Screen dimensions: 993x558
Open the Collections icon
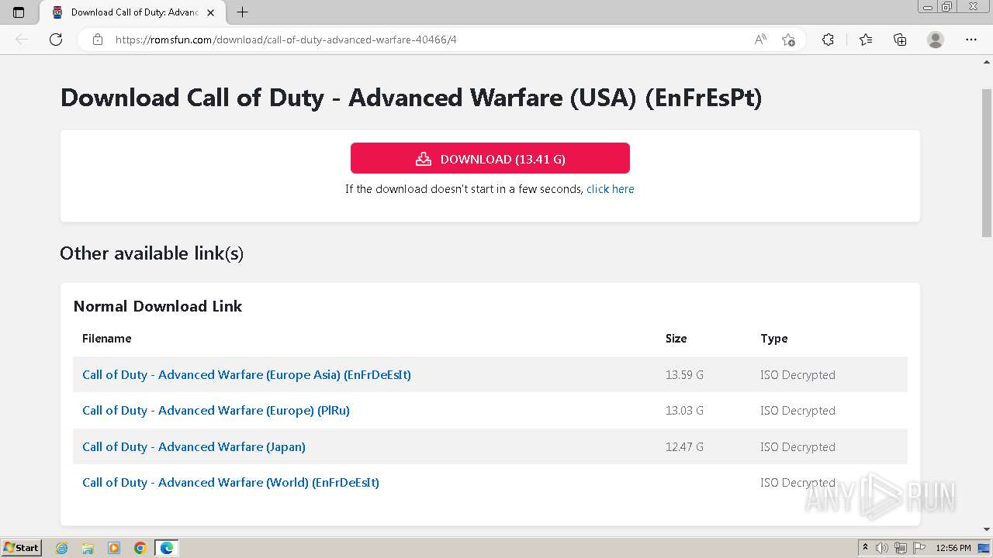coord(900,40)
